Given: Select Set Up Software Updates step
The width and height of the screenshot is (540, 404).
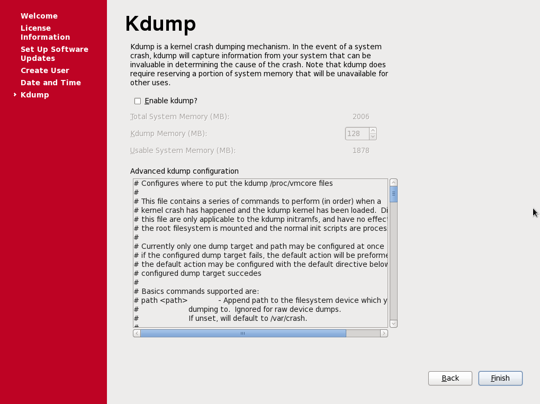Looking at the screenshot, I should coord(55,53).
